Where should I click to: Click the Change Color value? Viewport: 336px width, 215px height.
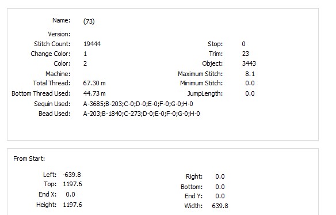point(85,54)
